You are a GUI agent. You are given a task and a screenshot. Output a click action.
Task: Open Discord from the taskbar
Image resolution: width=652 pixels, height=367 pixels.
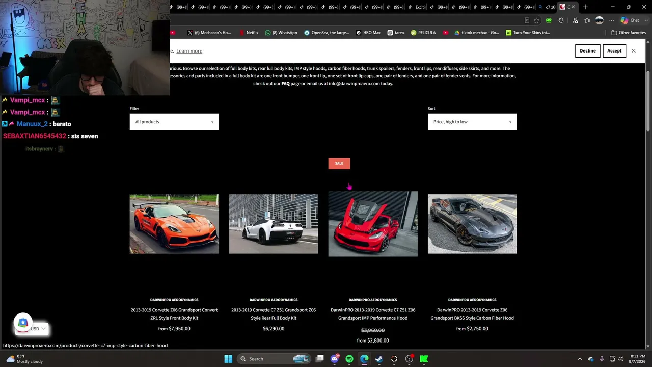coord(335,359)
